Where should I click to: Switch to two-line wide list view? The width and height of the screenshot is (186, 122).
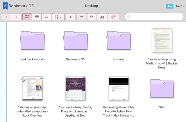pyautogui.click(x=46, y=17)
